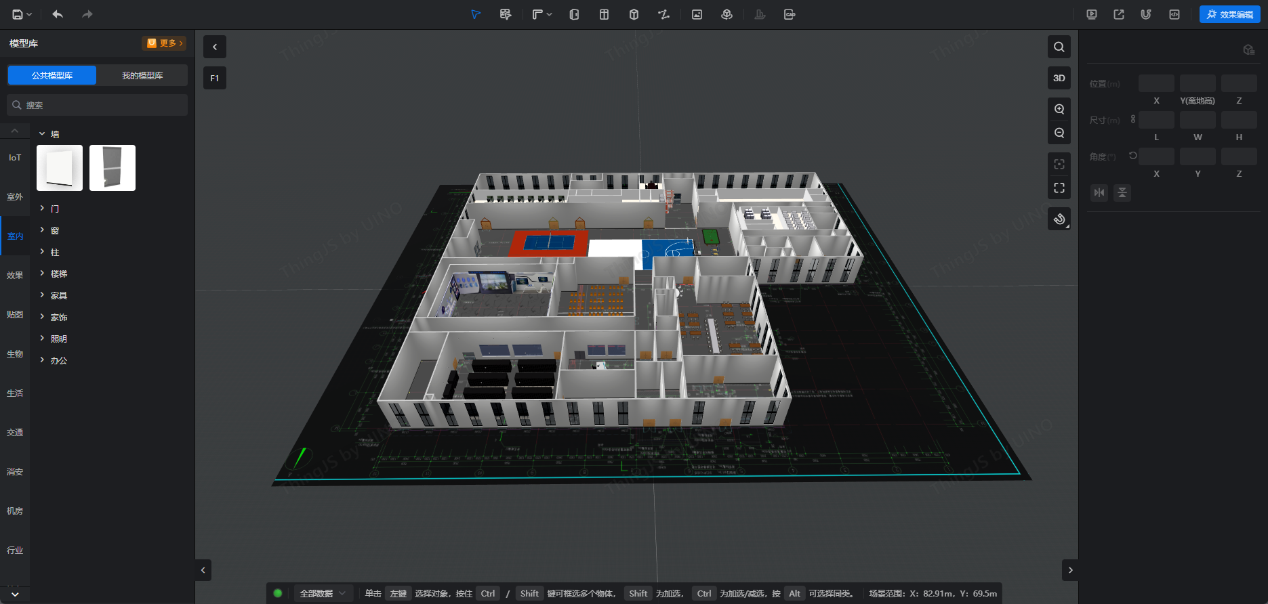This screenshot has height=604, width=1268.
Task: Select the 室外 sidebar category
Action: 15,197
